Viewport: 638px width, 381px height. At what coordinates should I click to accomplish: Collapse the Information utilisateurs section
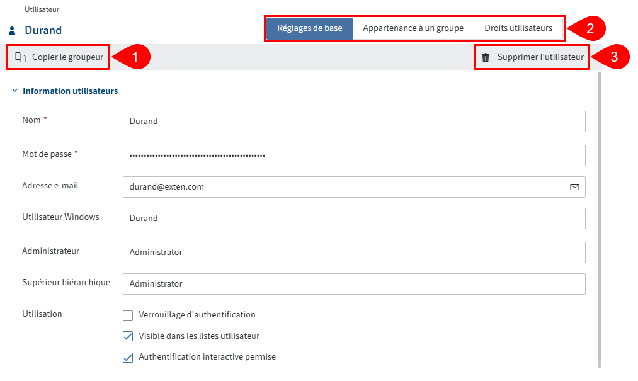pyautogui.click(x=14, y=90)
